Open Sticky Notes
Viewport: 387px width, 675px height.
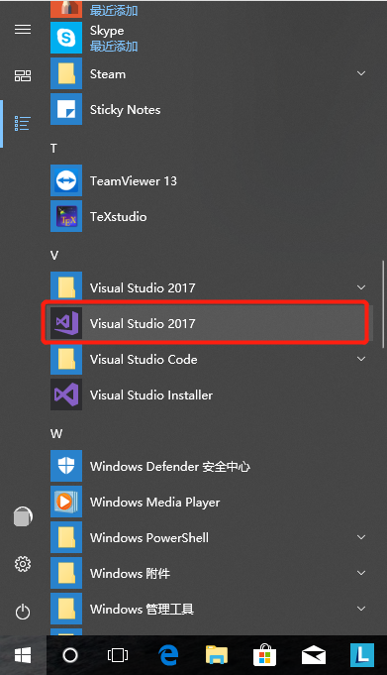pyautogui.click(x=205, y=109)
